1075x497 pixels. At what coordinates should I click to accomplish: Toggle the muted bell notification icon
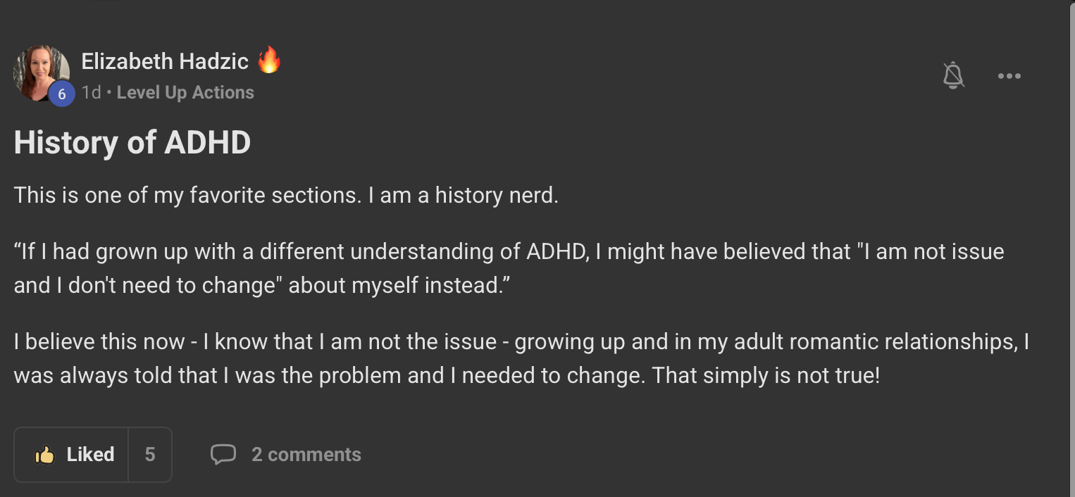953,75
